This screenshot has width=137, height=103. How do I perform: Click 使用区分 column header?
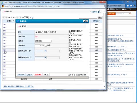96,21
